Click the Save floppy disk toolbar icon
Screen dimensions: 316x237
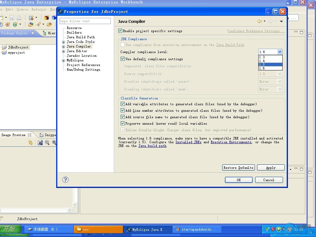(12, 18)
